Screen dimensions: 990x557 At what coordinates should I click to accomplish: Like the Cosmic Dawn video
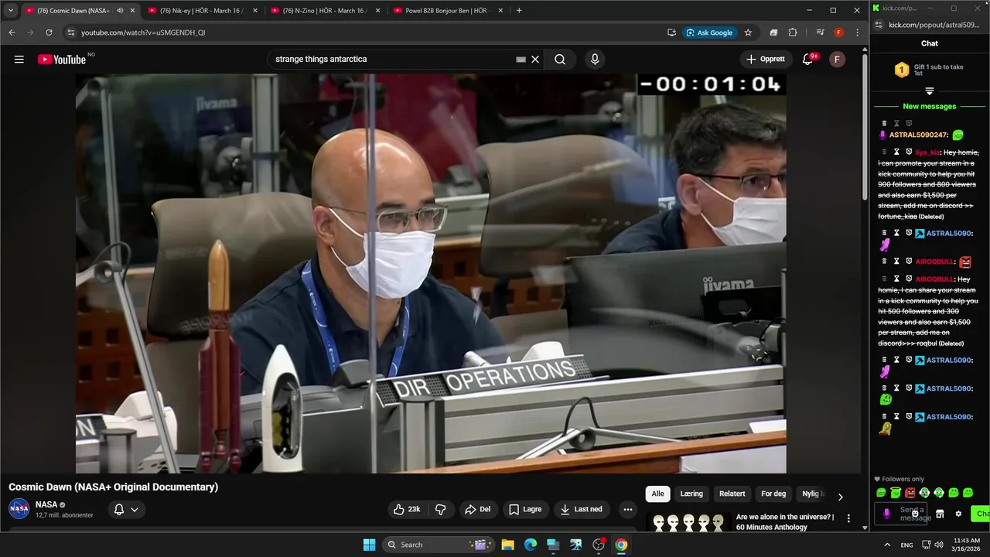(x=407, y=509)
